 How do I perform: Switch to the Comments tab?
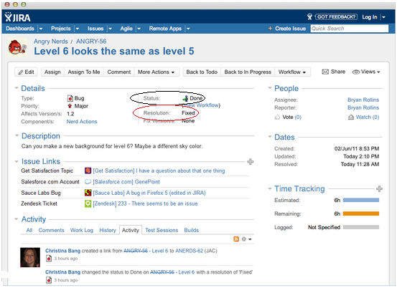coord(51,230)
